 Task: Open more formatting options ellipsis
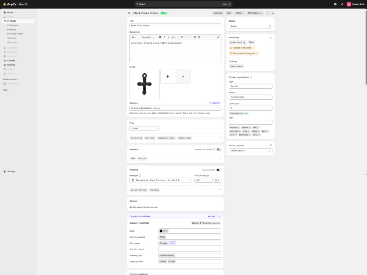tap(205, 37)
